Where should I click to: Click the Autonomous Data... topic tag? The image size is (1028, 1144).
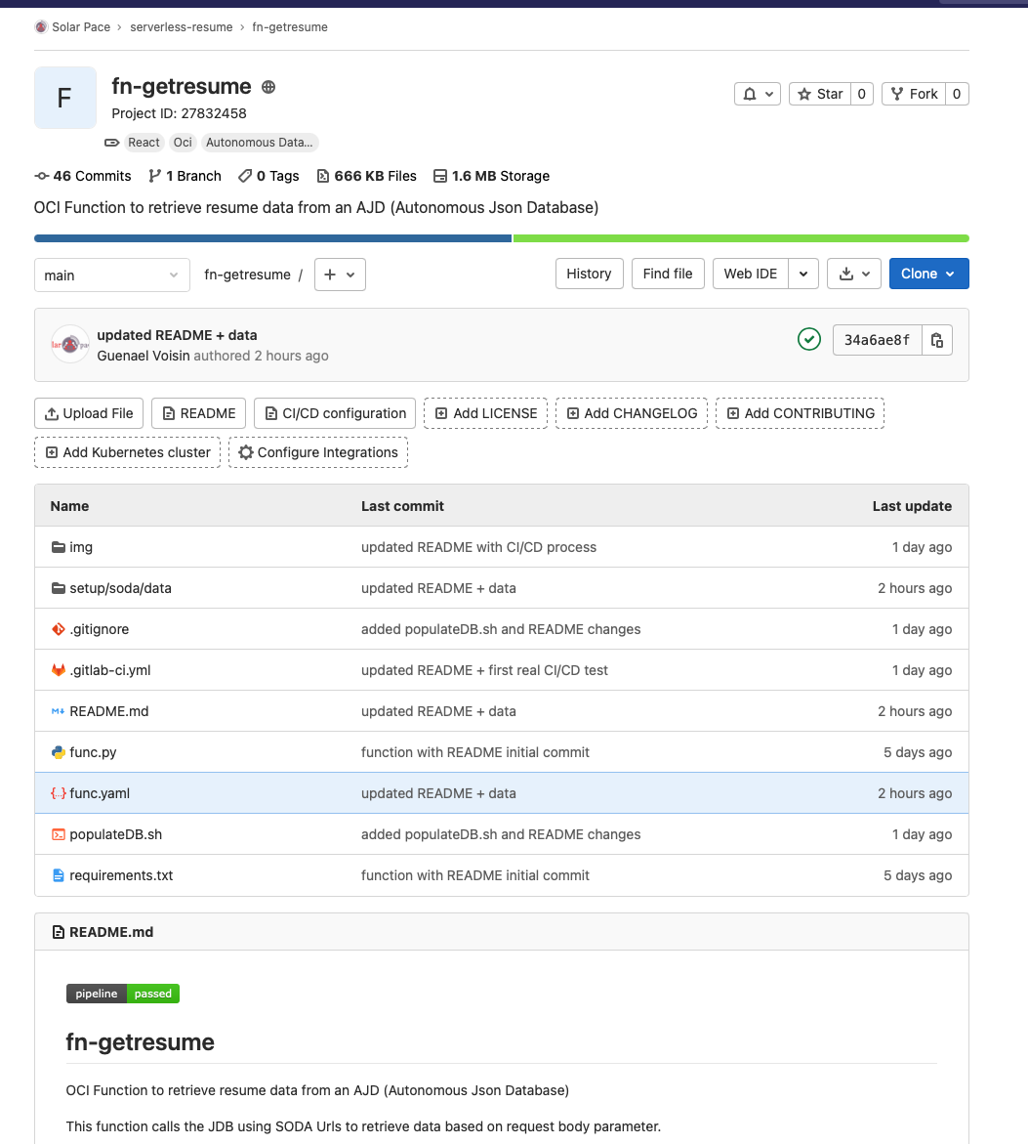tap(259, 143)
